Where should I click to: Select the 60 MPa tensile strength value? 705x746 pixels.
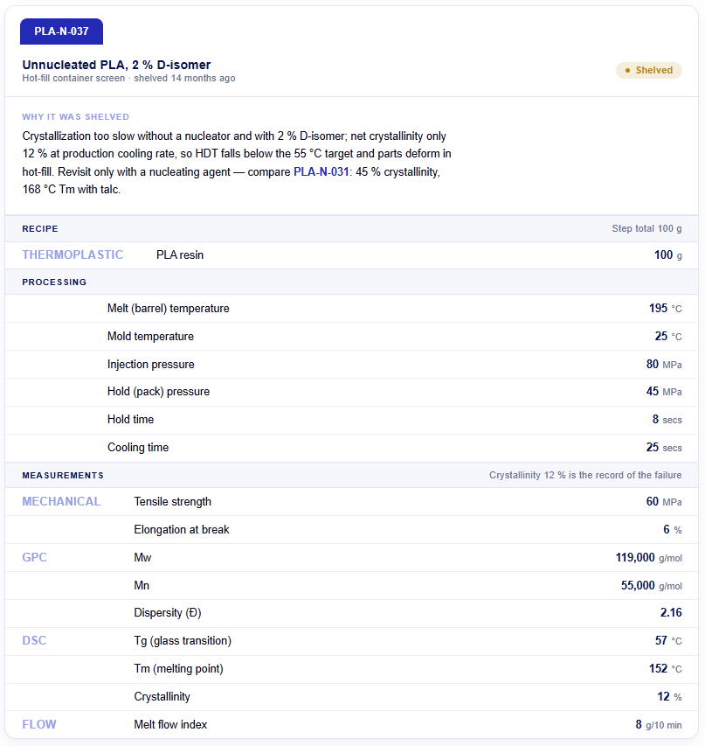(x=664, y=501)
